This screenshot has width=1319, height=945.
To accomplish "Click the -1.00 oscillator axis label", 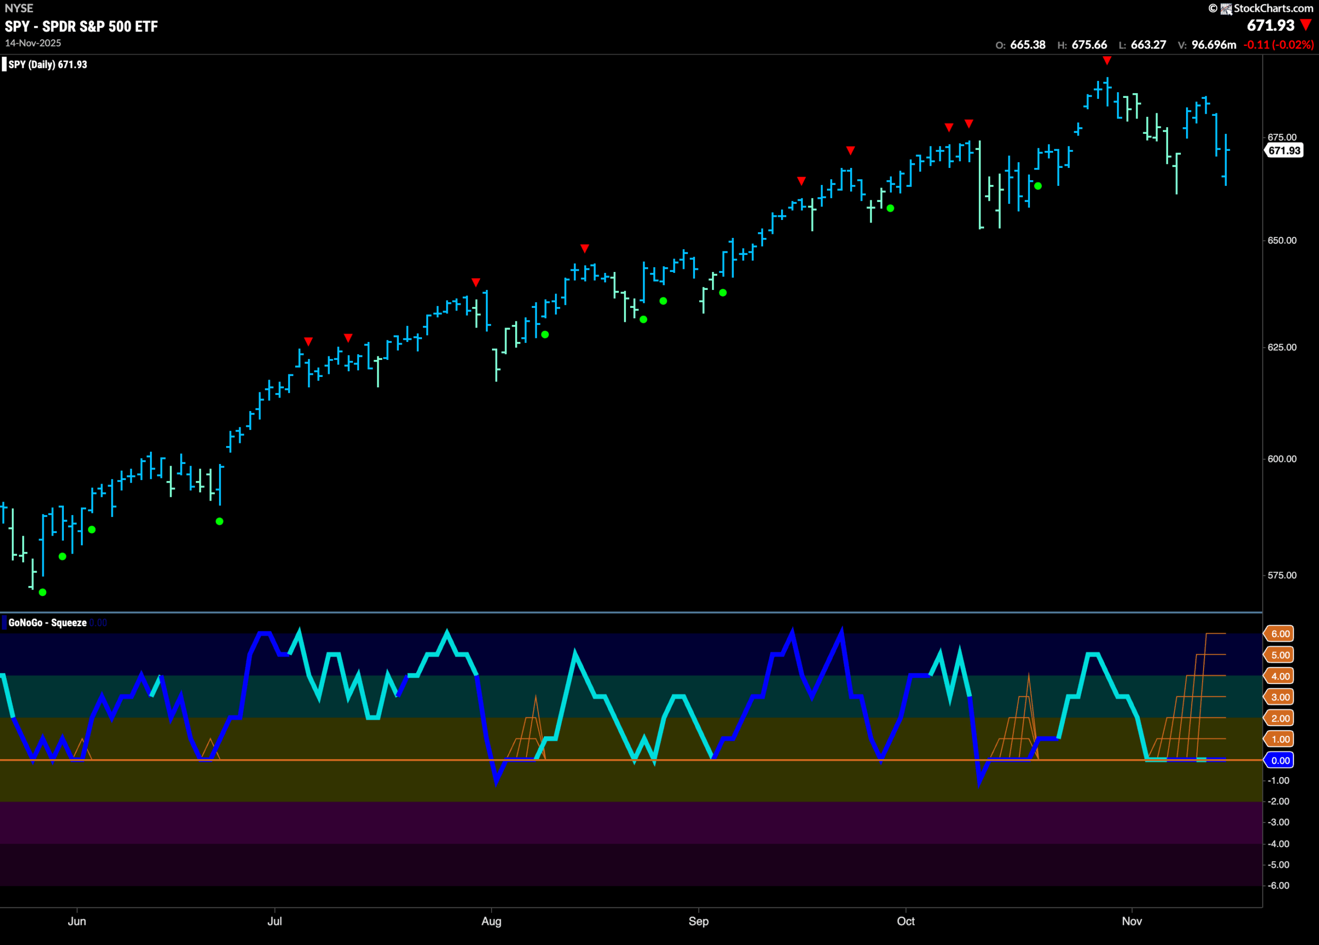I will [x=1279, y=781].
